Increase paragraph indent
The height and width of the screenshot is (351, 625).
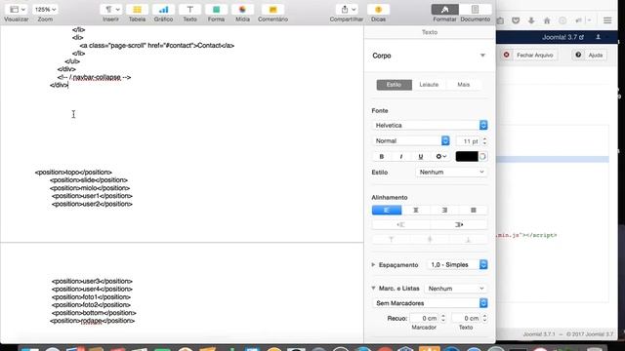pos(459,225)
